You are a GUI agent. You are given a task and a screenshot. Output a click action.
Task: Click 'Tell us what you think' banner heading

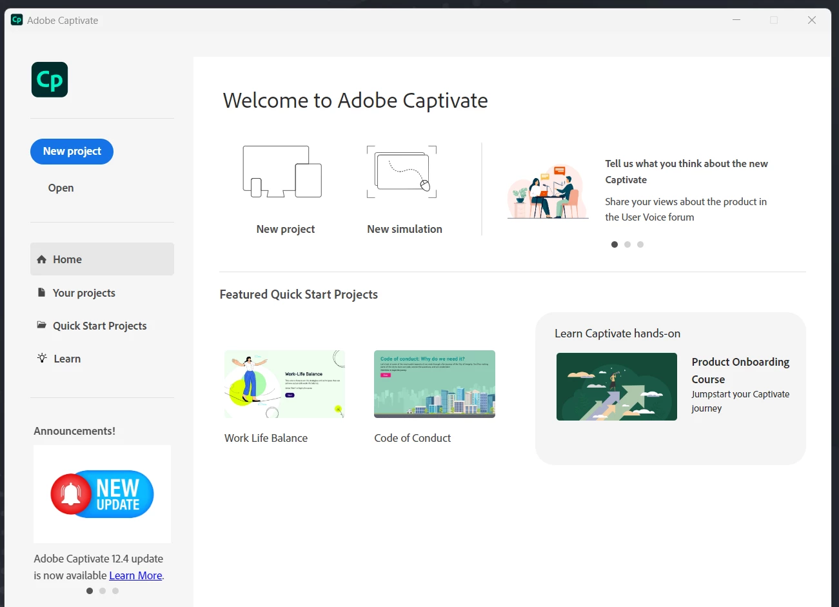[x=686, y=172]
